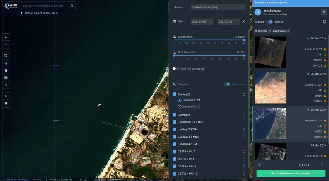Open the 19 Mar 2024 Landsat 8 thumbnail
Image resolution: width=329 pixels, height=181 pixels.
271,152
